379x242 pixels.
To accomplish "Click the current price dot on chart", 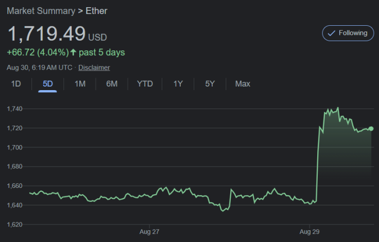I will click(x=371, y=129).
